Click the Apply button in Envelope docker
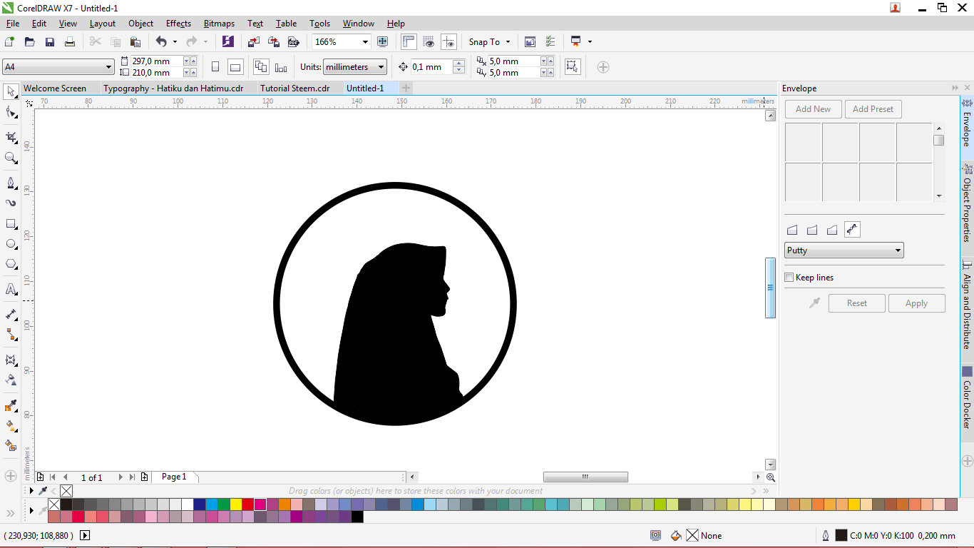The height and width of the screenshot is (548, 974). 916,303
